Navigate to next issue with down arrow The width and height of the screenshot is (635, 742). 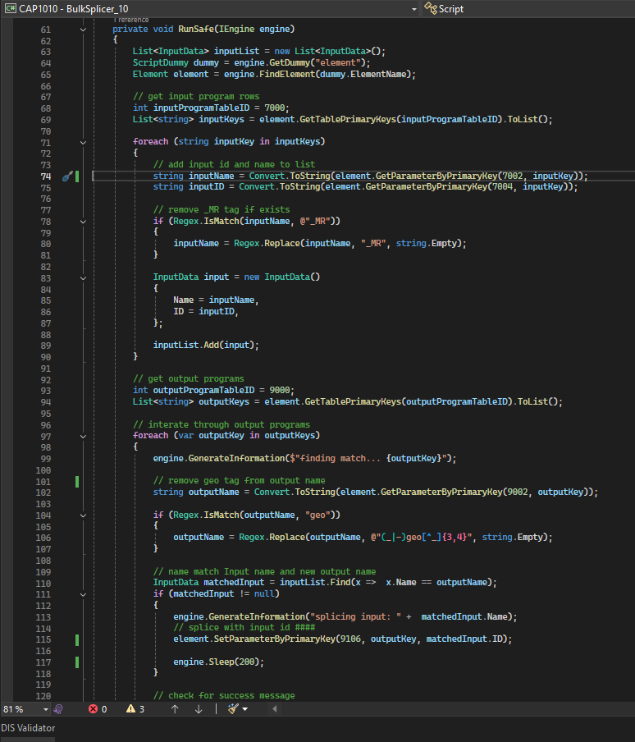pos(199,709)
